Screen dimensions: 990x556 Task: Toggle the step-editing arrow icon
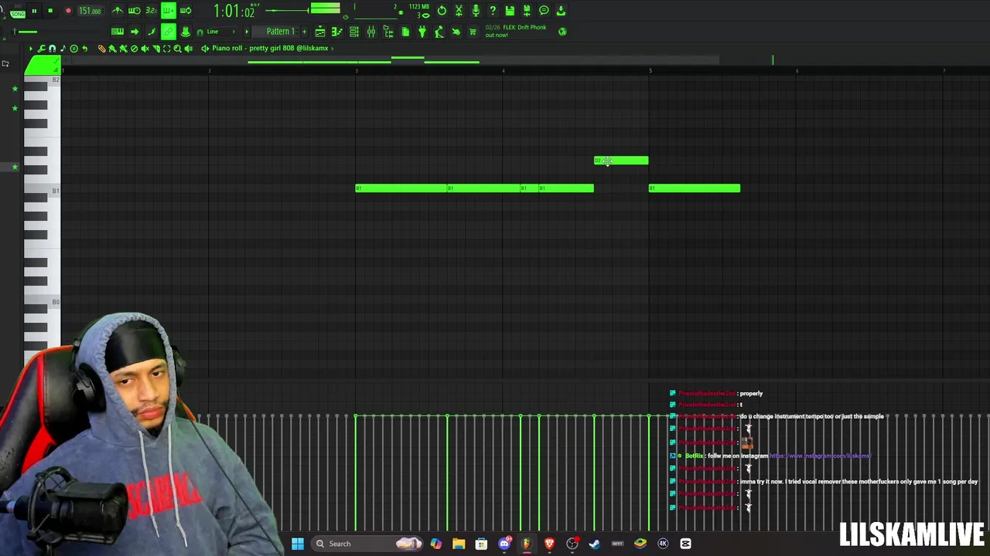135,32
